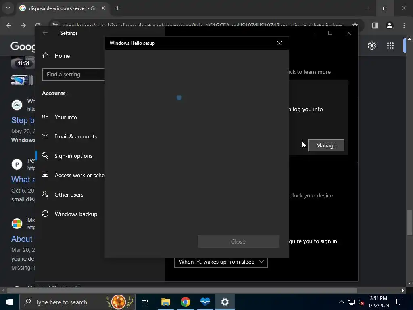Focus the Find a setting field
Image resolution: width=413 pixels, height=310 pixels.
(x=73, y=75)
